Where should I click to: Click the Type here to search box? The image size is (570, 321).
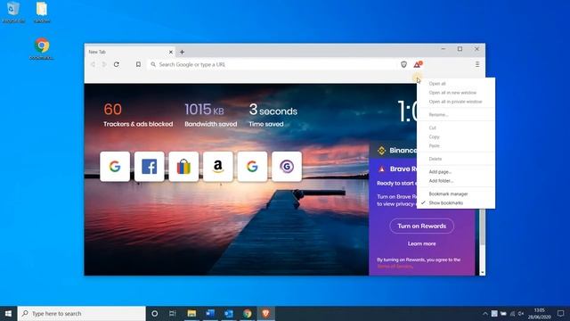(81, 313)
